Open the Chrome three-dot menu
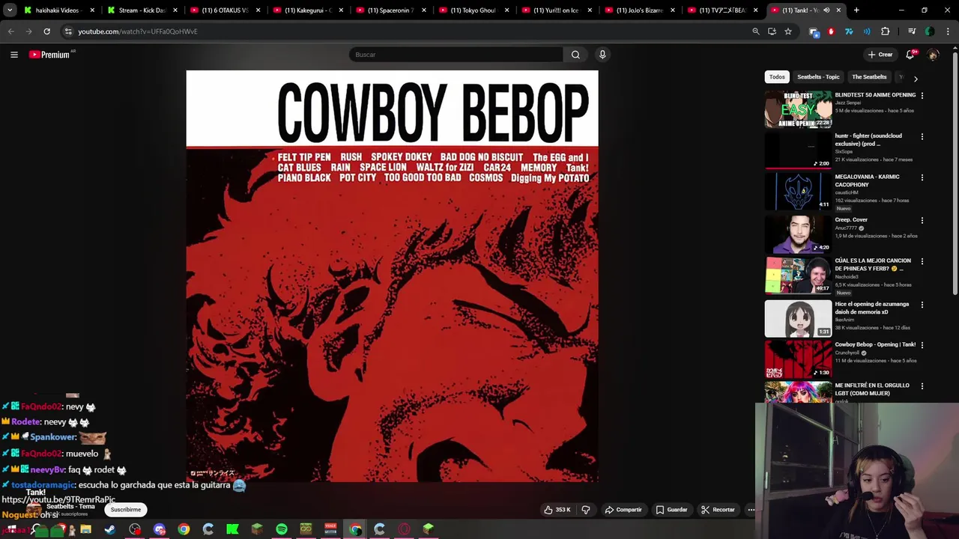959x539 pixels. tap(948, 31)
